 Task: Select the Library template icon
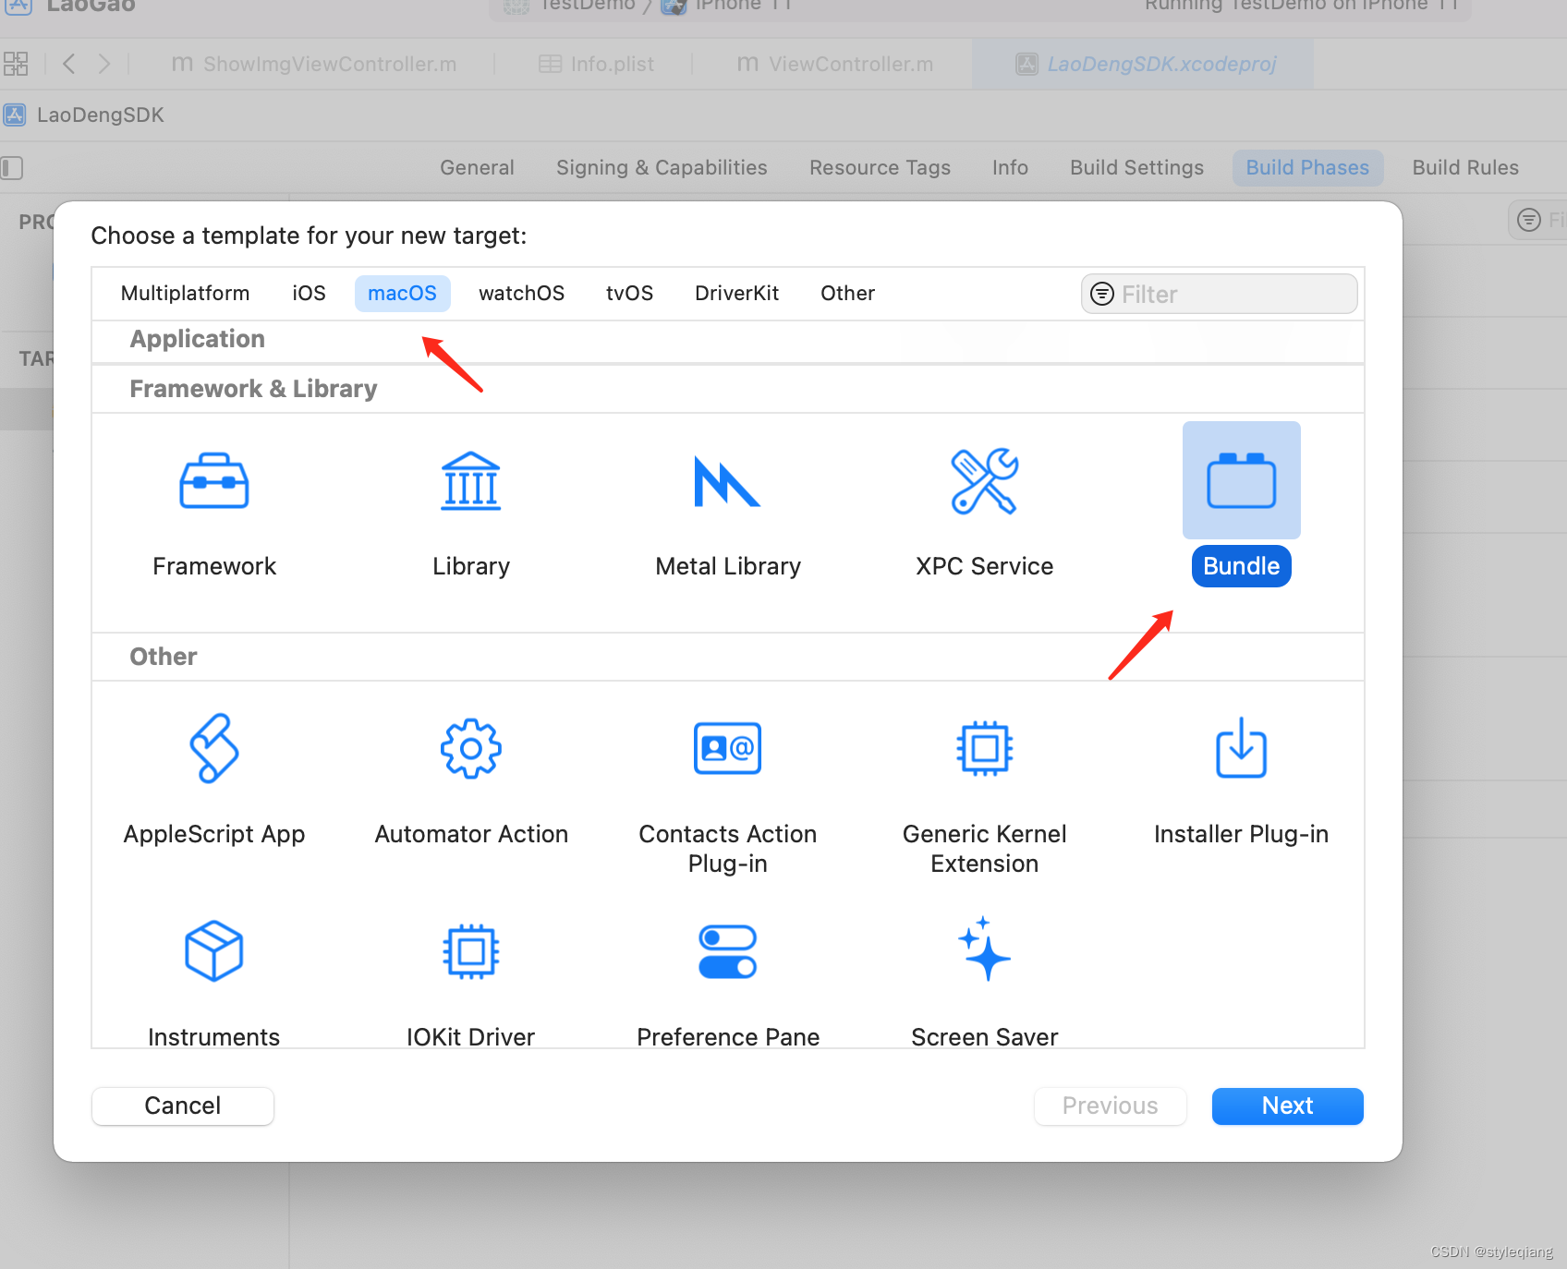click(471, 481)
